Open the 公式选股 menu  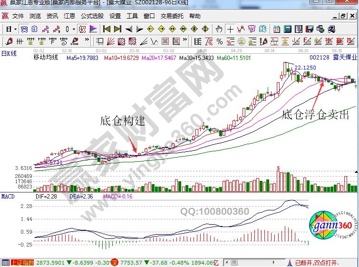pyautogui.click(x=92, y=16)
